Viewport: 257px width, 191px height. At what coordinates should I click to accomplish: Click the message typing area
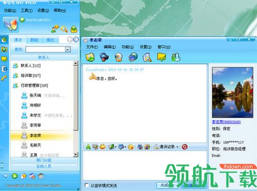pyautogui.click(x=145, y=165)
